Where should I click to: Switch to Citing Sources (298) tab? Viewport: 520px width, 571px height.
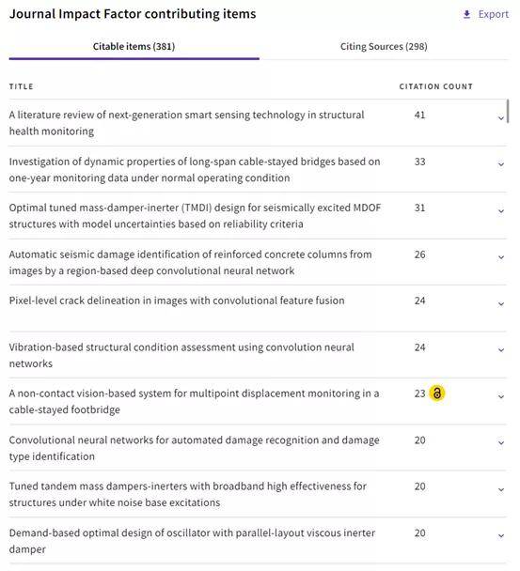pyautogui.click(x=384, y=47)
